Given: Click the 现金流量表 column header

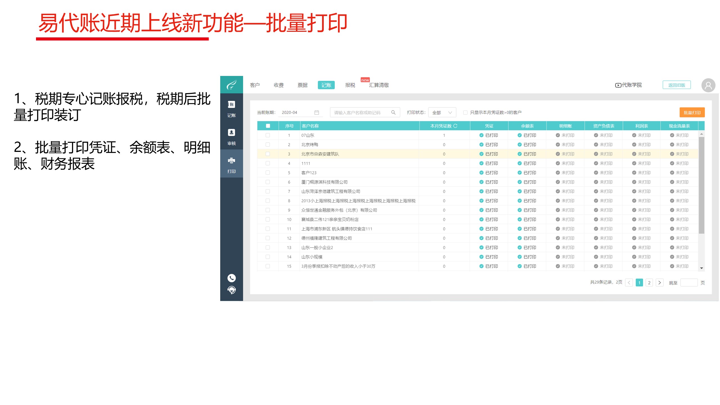Looking at the screenshot, I should [x=679, y=126].
